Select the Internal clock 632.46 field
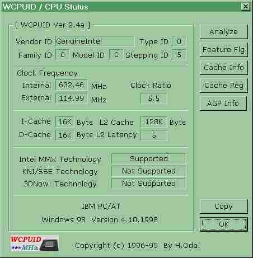 (x=71, y=85)
